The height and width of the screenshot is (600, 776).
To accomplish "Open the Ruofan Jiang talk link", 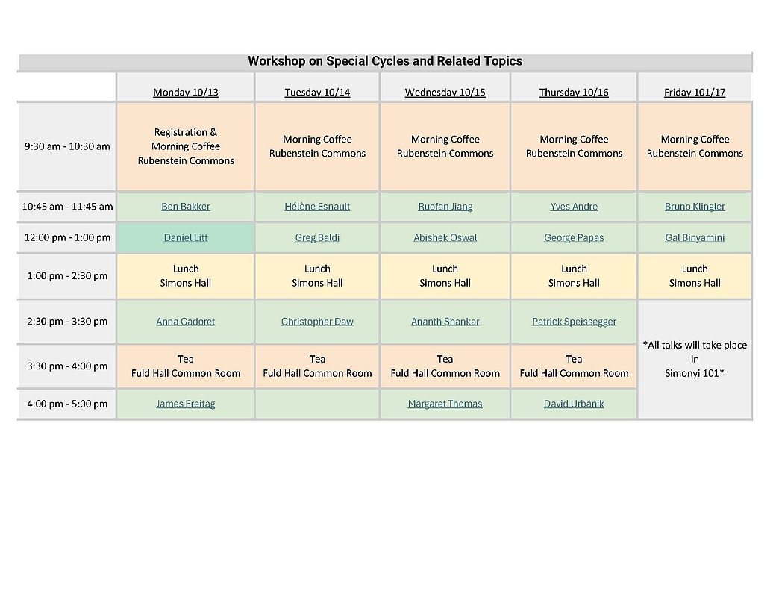I will pyautogui.click(x=445, y=207).
